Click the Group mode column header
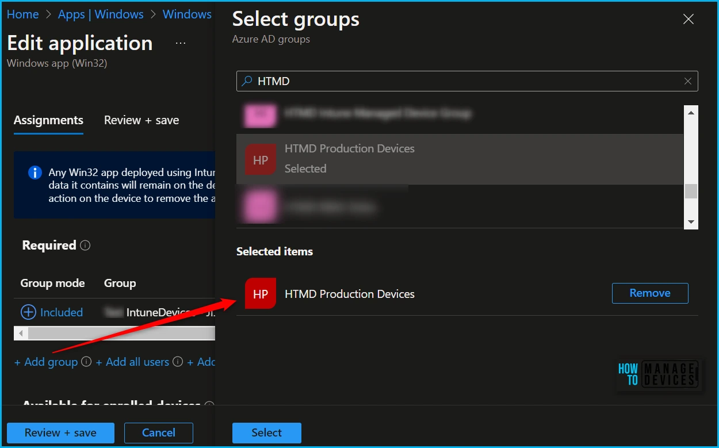Screen dimensions: 719x448 pyautogui.click(x=52, y=283)
